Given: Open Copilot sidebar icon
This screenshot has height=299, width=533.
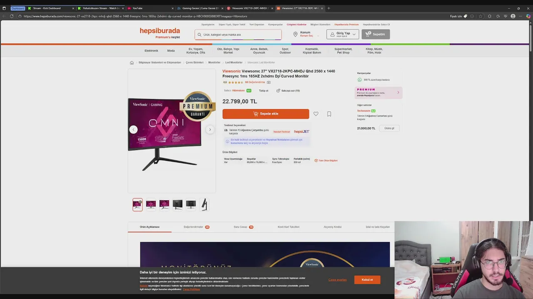Looking at the screenshot, I should pos(528,16).
